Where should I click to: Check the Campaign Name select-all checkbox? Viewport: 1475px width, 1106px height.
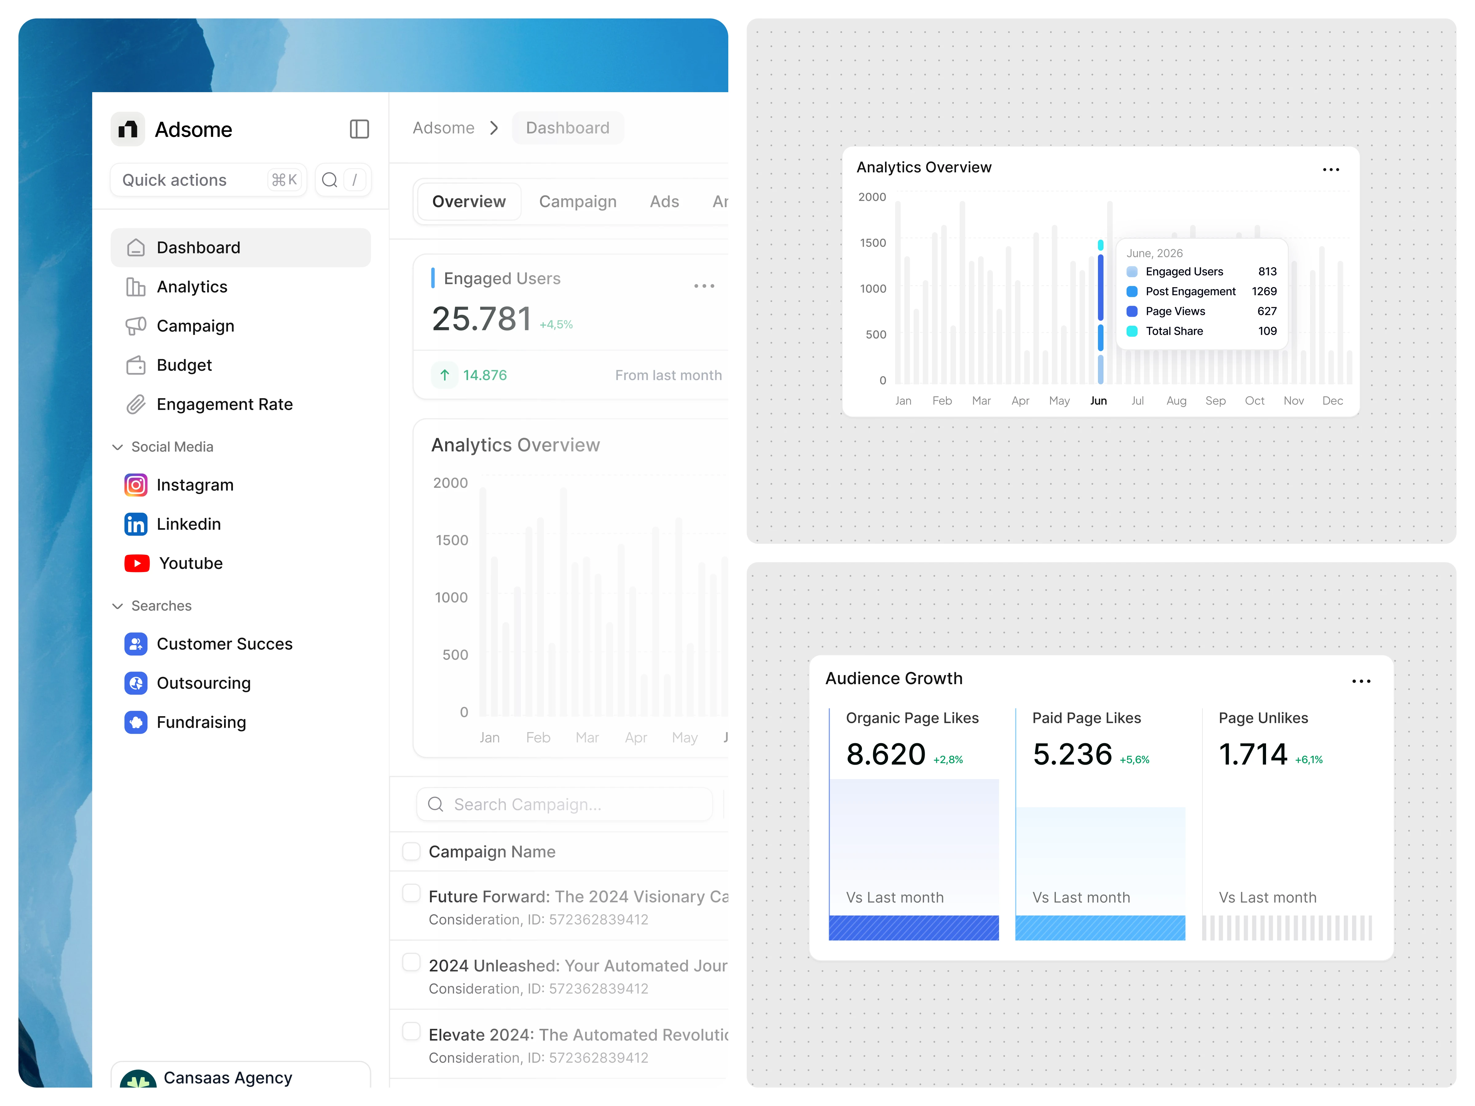411,851
